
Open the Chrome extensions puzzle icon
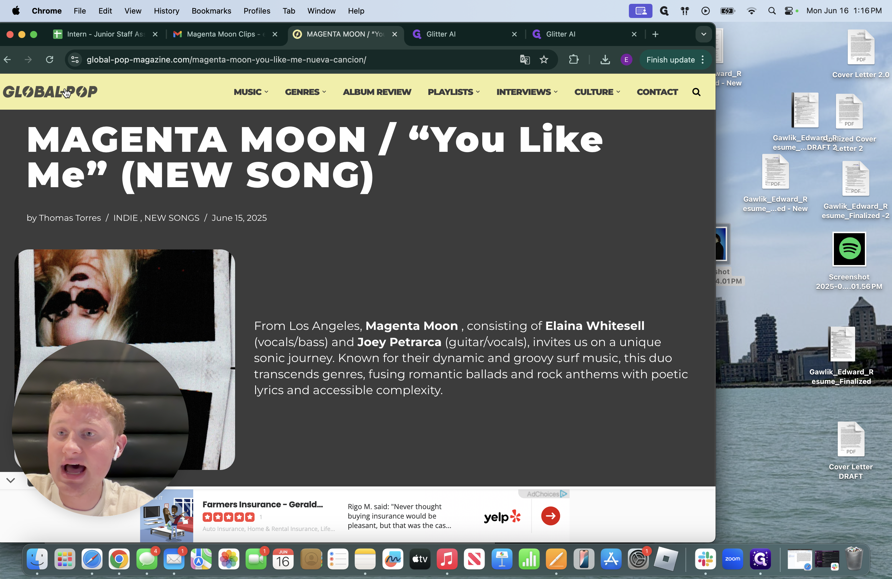click(x=573, y=60)
